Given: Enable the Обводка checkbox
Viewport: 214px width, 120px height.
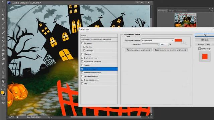Looking at the screenshot, I should [x=82, y=54].
